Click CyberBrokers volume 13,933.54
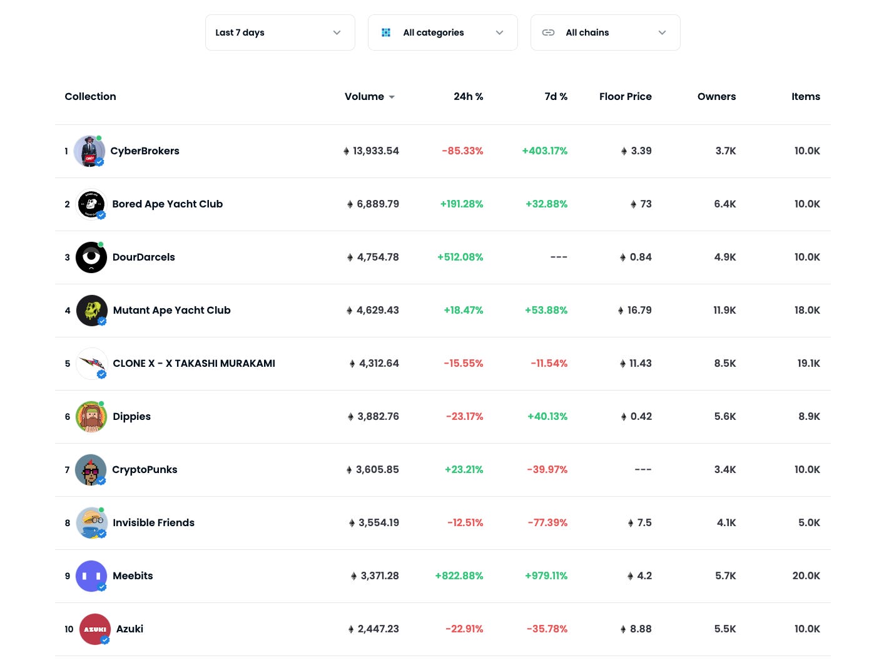The height and width of the screenshot is (663, 884). tap(375, 151)
